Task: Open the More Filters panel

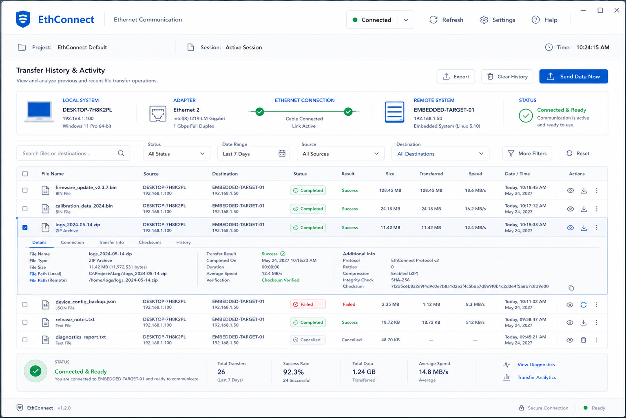Action: pos(527,153)
